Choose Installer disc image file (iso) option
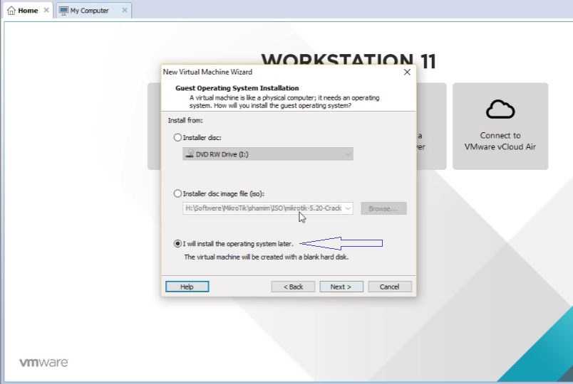573x384 pixels. [177, 193]
